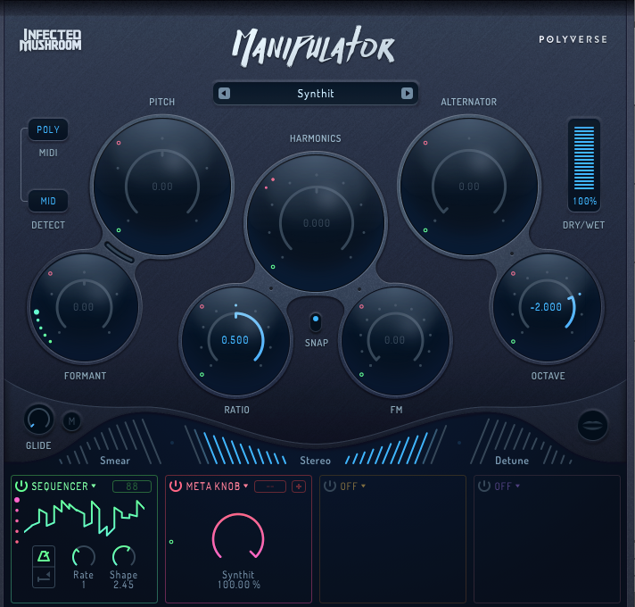Select the sequencer metronome sync icon
The image size is (635, 607).
click(x=44, y=556)
